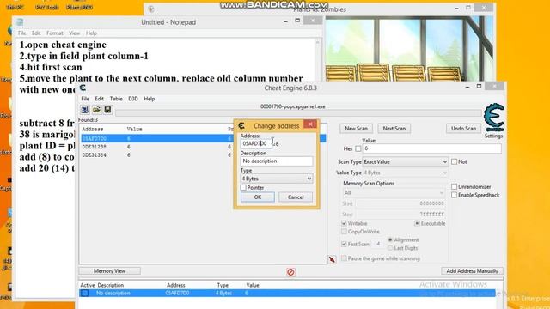550x309 pixels.
Task: Click the red no-entry clear list icon
Action: [290, 272]
